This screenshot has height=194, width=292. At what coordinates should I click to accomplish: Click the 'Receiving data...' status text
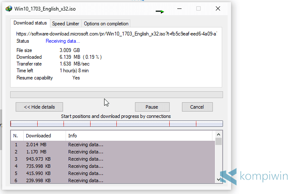[x=63, y=41]
